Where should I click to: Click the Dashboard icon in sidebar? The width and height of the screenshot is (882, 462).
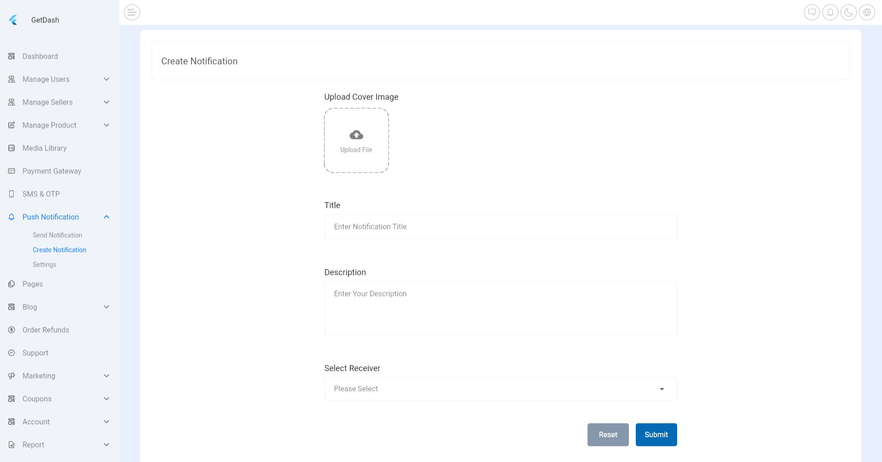(x=11, y=56)
